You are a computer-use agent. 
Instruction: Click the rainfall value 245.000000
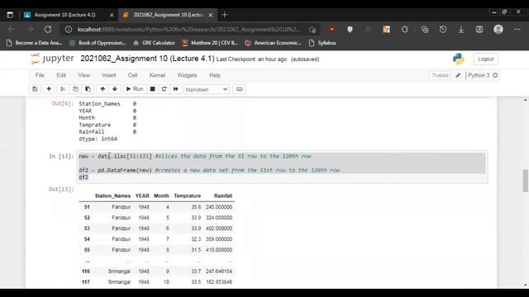tap(219, 207)
